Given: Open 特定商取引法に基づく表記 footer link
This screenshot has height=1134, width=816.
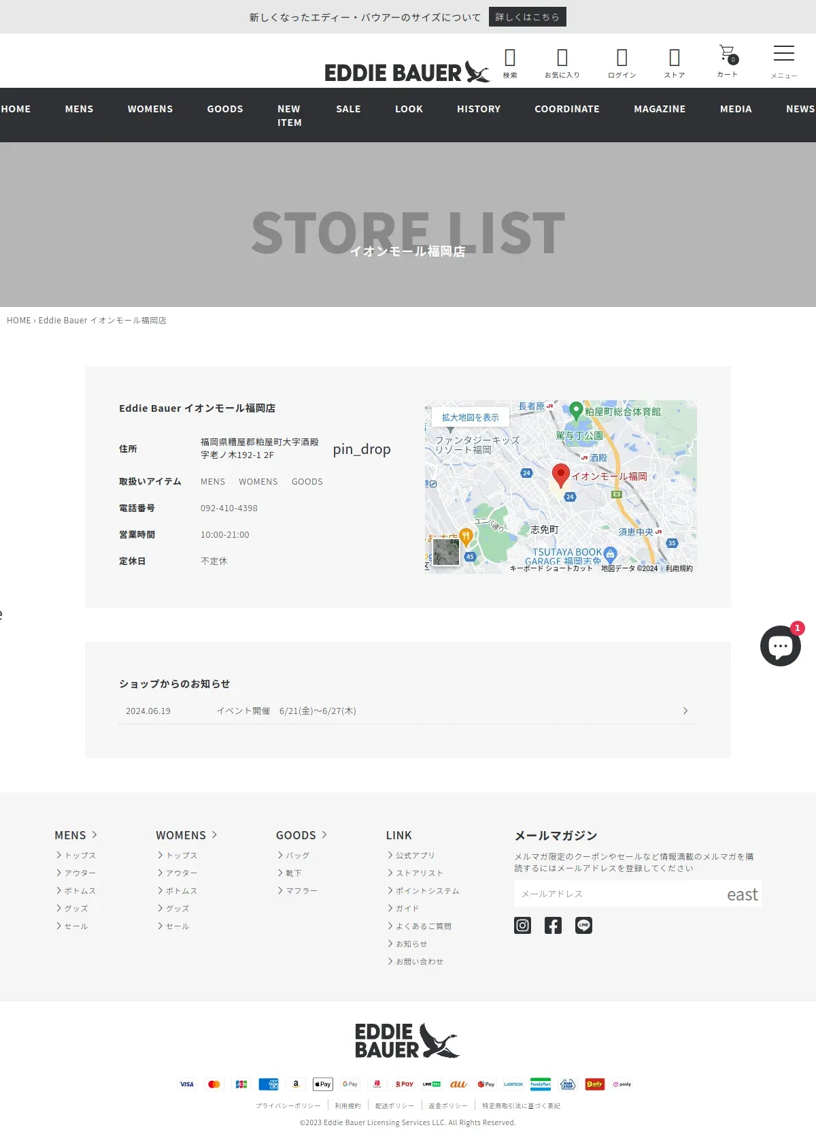Looking at the screenshot, I should (x=521, y=1106).
